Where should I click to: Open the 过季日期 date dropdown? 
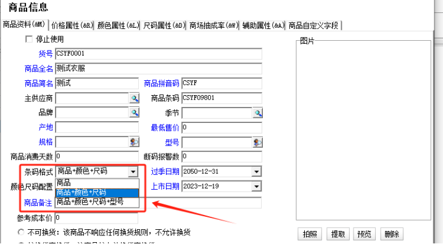click(256, 171)
